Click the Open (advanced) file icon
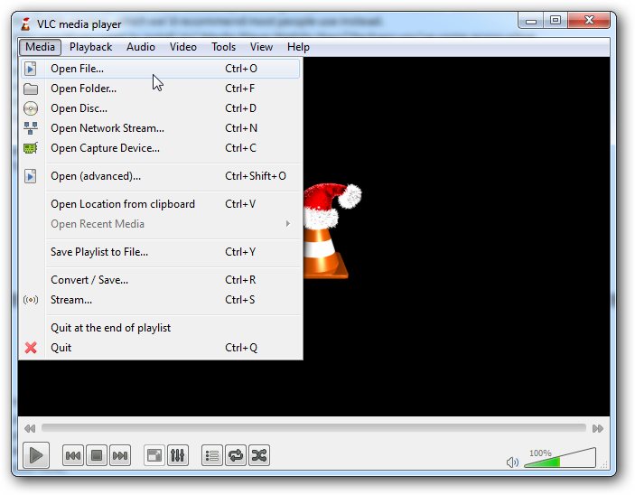Screen dimensions: 635x495 point(31,176)
